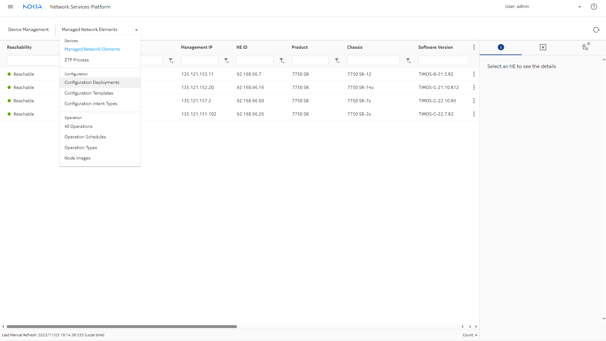
Task: Open table column settings kebab menu
Action: pos(474,47)
